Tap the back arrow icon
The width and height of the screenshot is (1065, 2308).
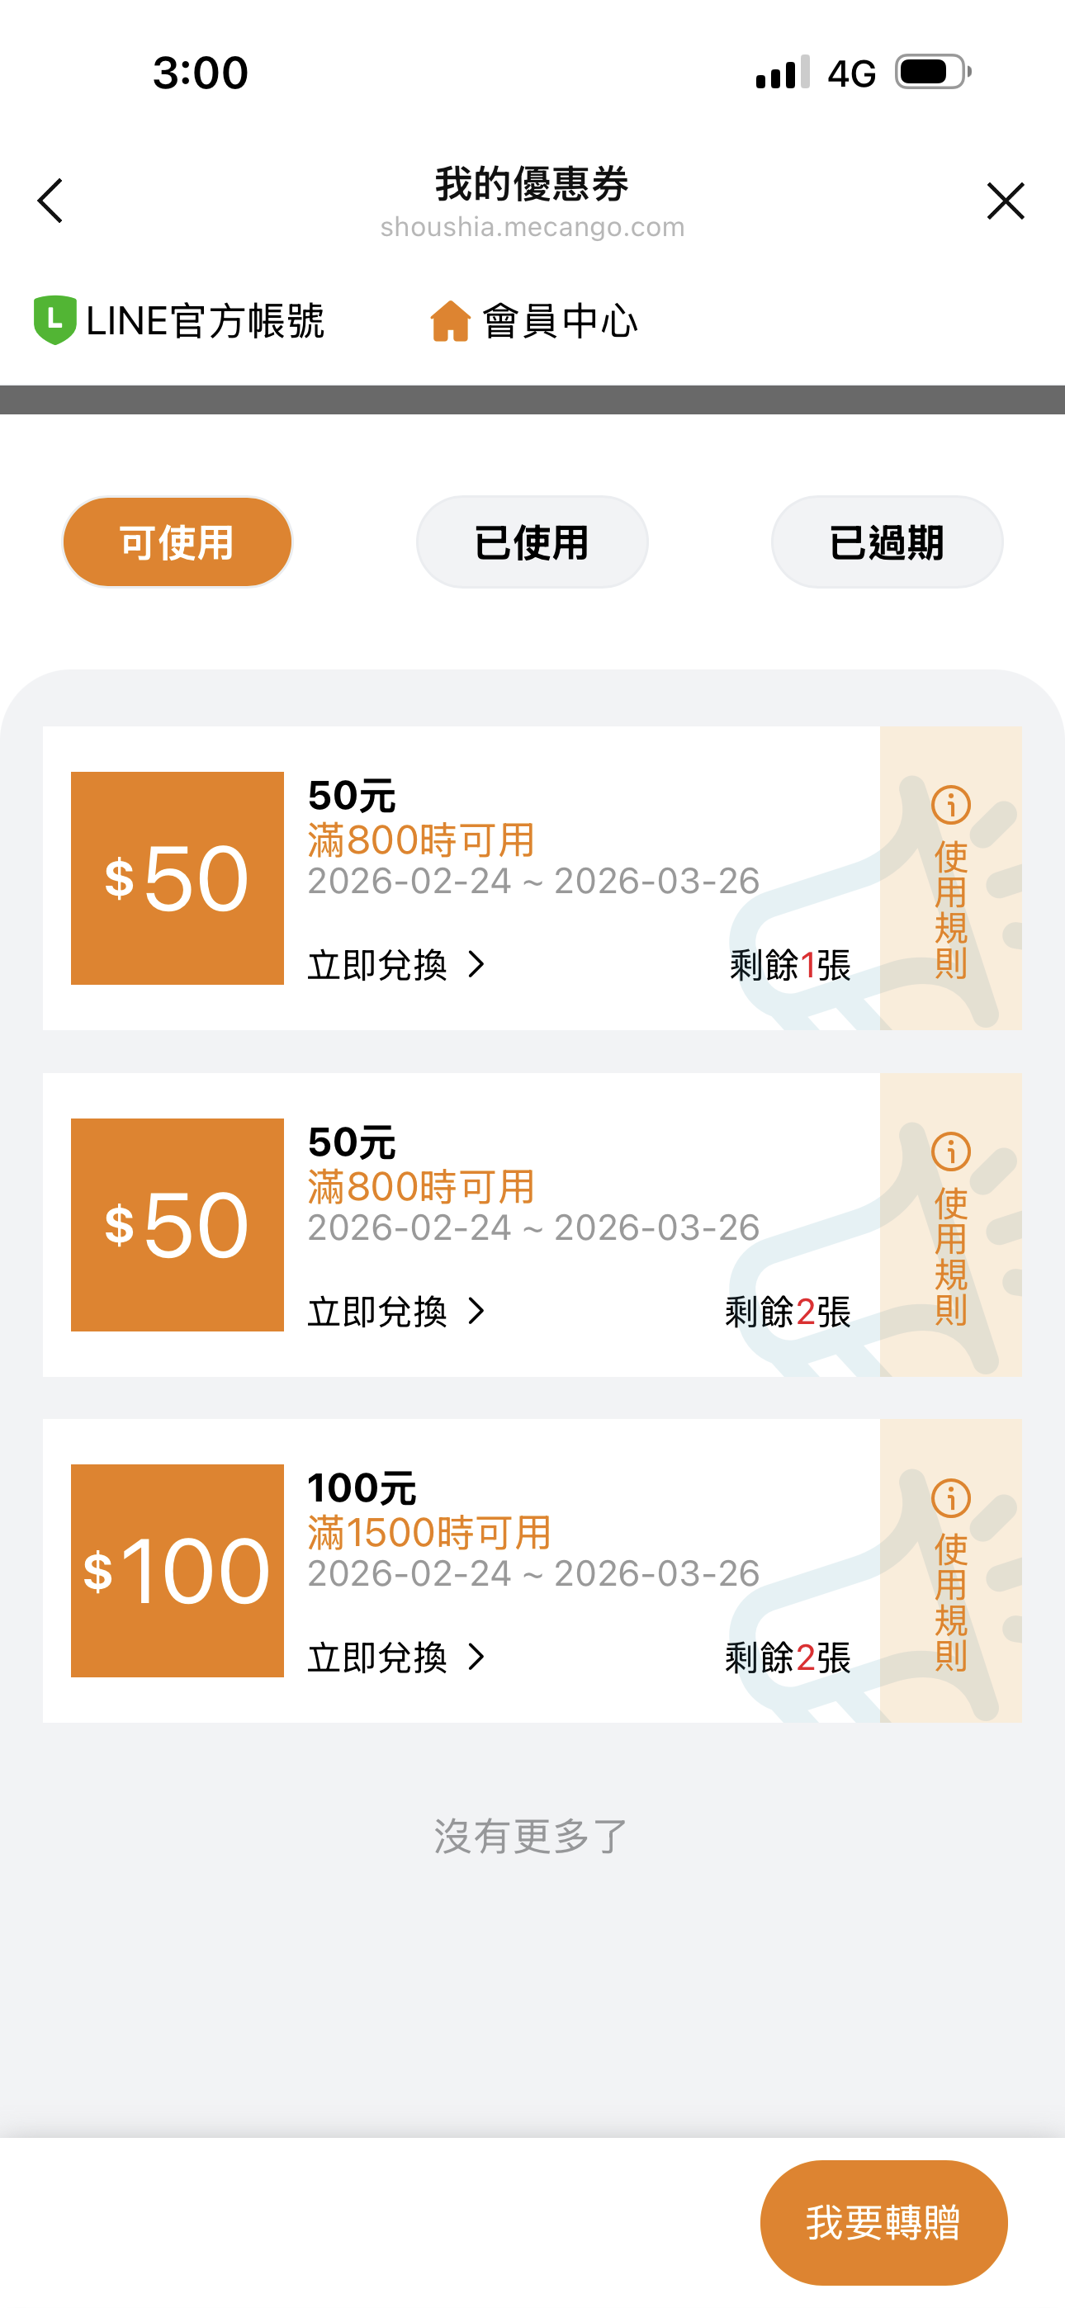point(51,201)
